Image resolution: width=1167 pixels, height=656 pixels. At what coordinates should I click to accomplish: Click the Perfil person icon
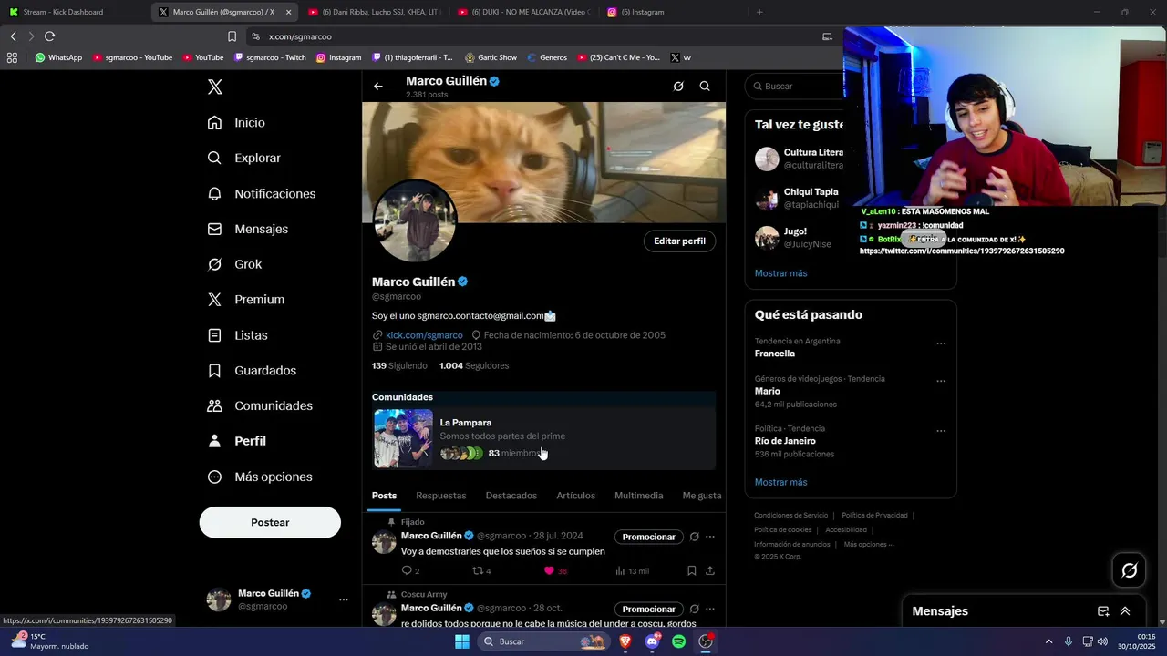click(214, 441)
